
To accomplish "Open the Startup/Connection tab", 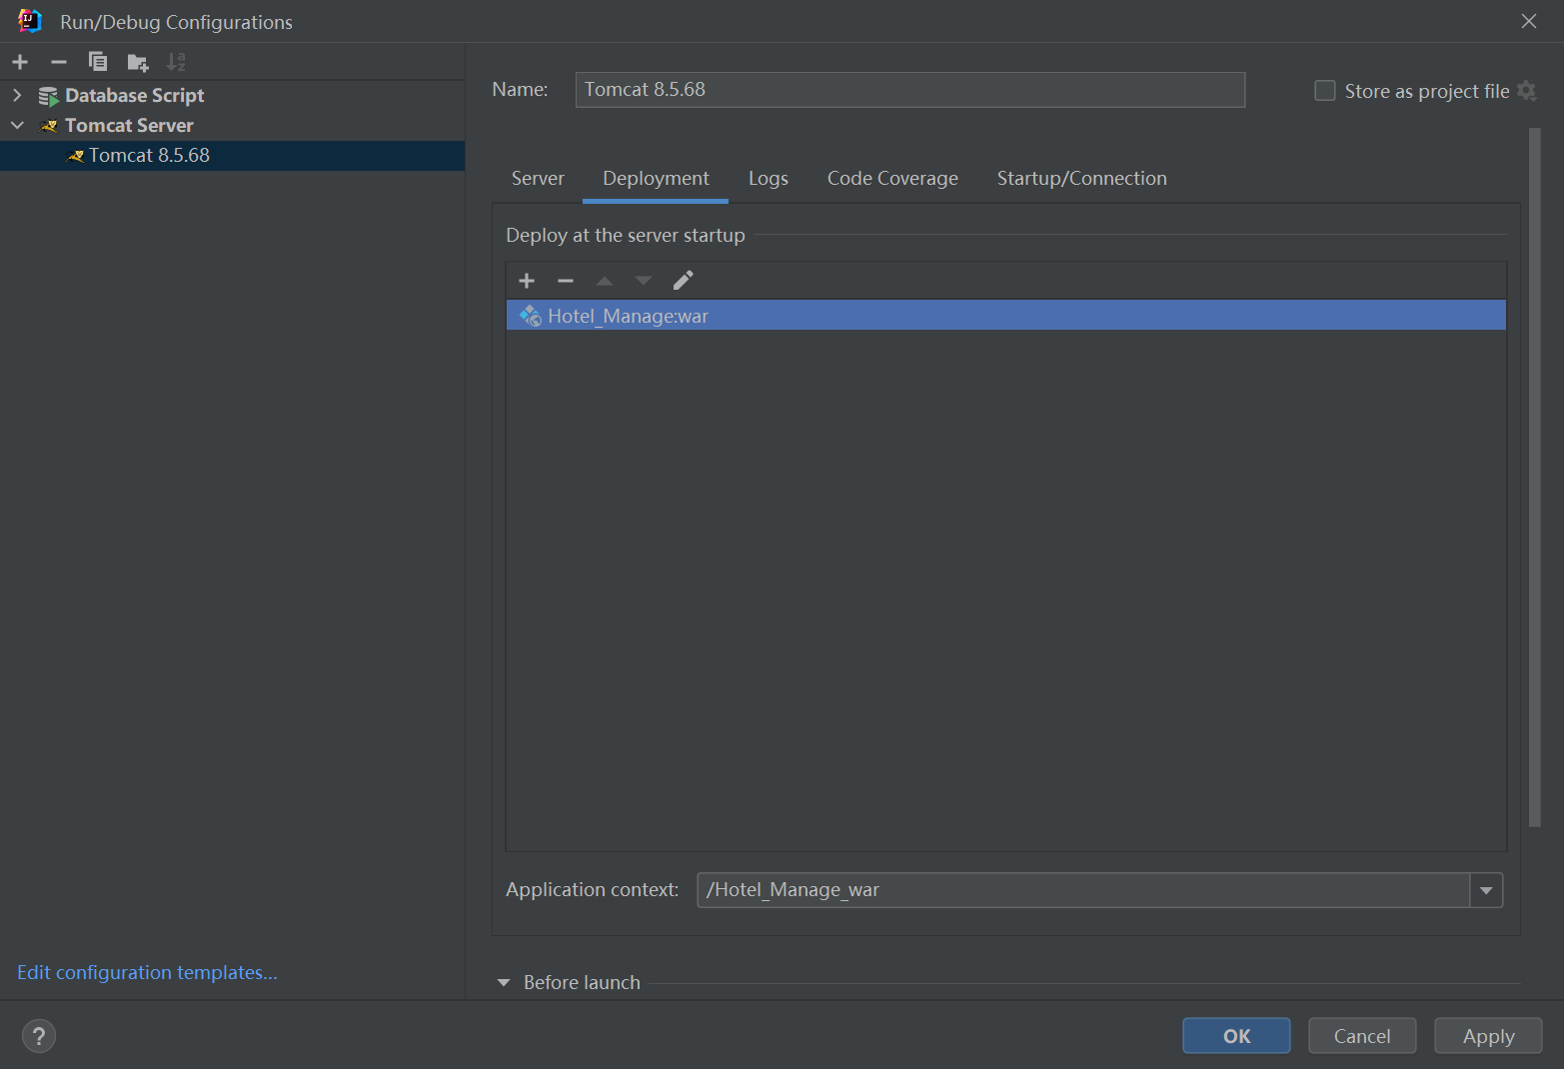I will pyautogui.click(x=1081, y=179).
